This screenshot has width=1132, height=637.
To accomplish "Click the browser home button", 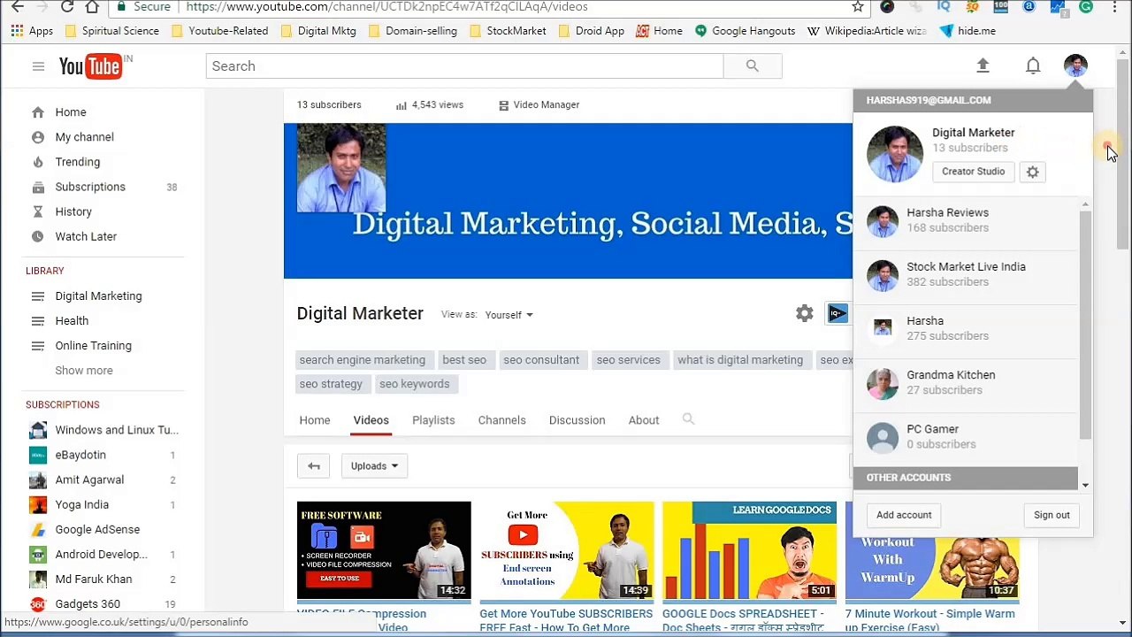I will pyautogui.click(x=93, y=7).
